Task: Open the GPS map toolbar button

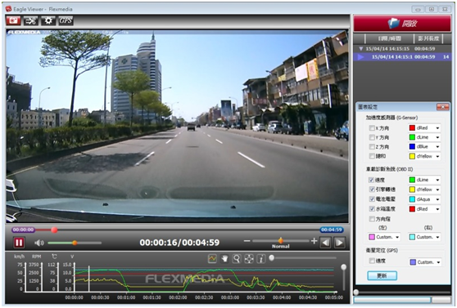Action: 66,20
